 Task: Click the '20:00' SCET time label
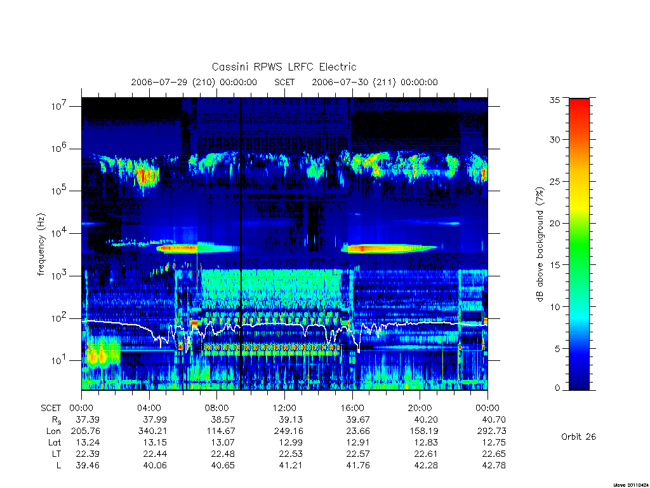coord(420,408)
